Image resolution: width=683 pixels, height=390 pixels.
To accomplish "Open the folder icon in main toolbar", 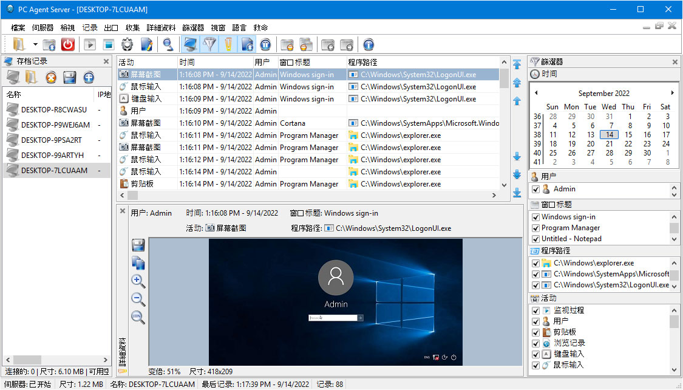I will (19, 44).
